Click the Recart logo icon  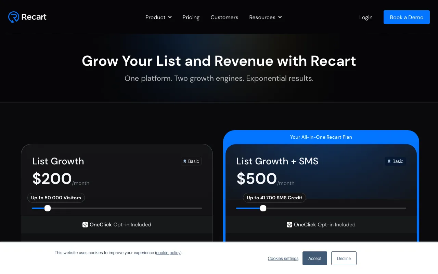(14, 17)
